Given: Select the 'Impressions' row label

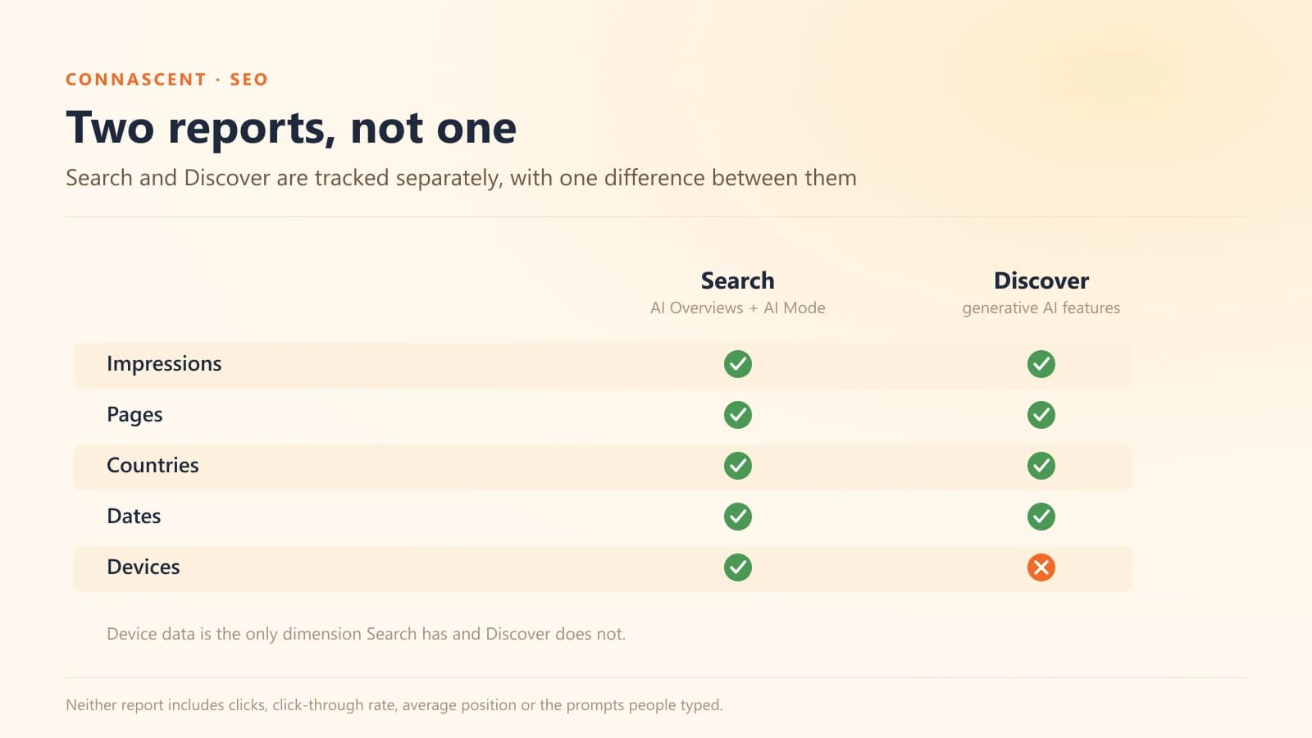Looking at the screenshot, I should (164, 364).
